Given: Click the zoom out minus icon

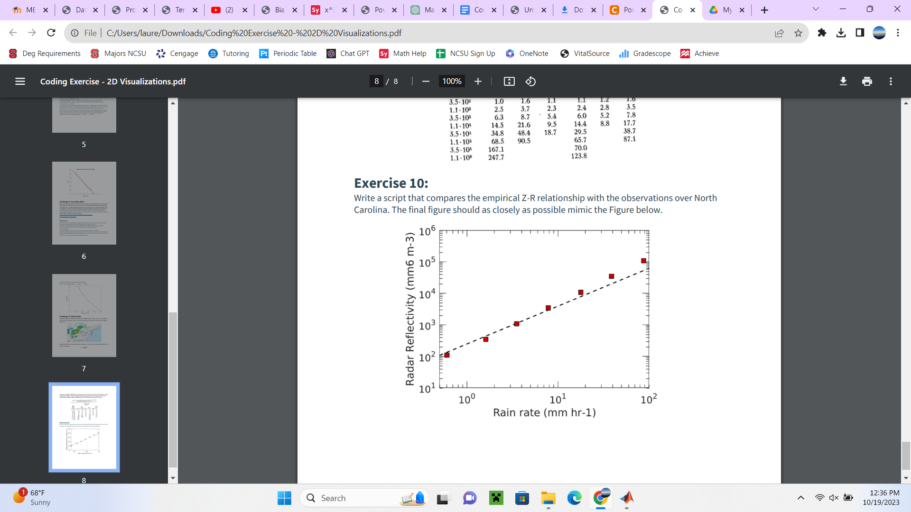Looking at the screenshot, I should [426, 82].
